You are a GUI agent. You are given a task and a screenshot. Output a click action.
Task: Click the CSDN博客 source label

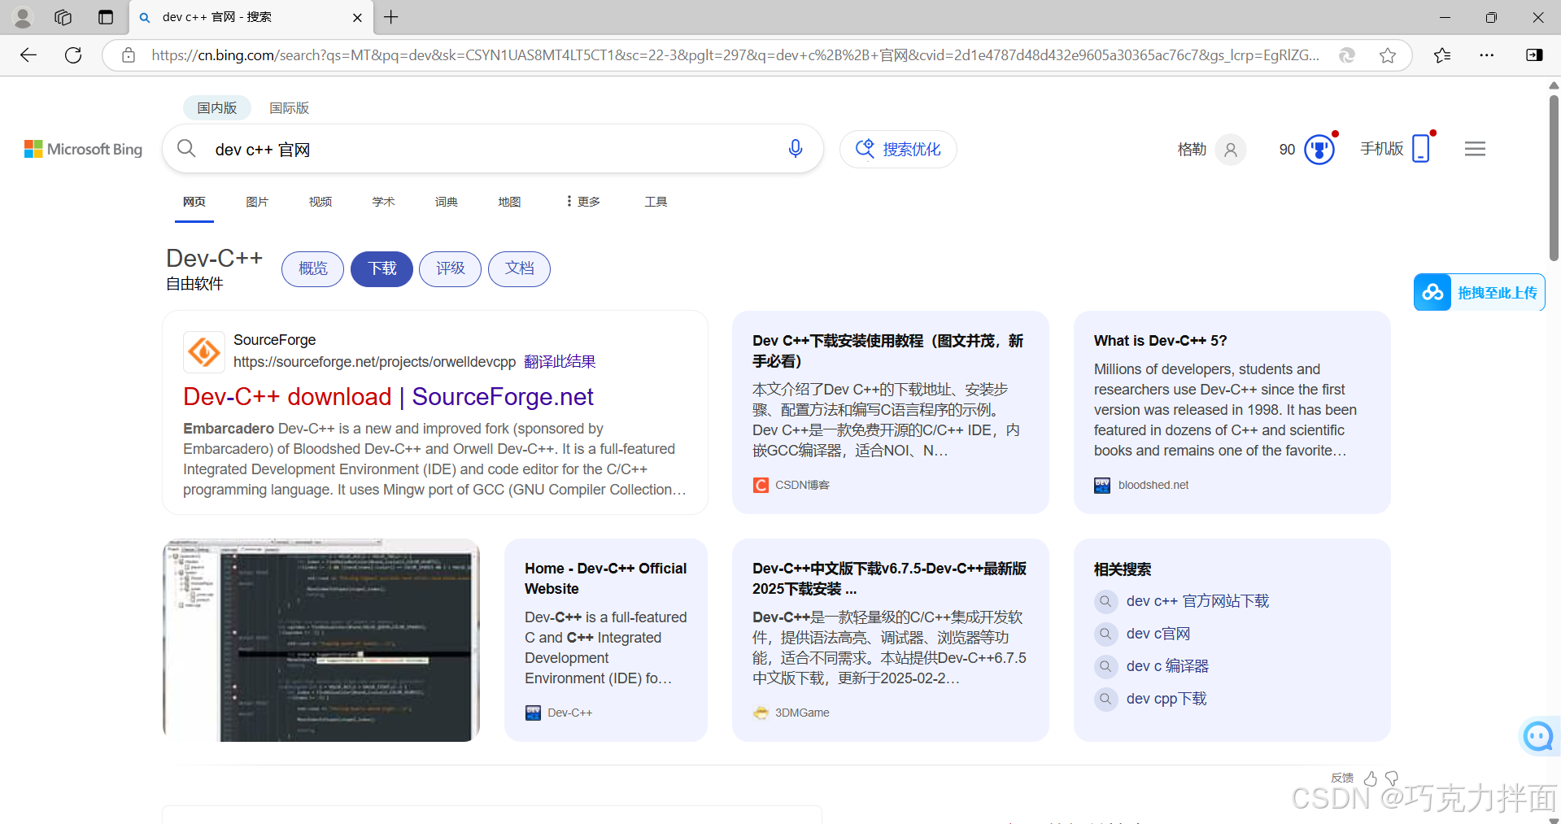point(802,485)
